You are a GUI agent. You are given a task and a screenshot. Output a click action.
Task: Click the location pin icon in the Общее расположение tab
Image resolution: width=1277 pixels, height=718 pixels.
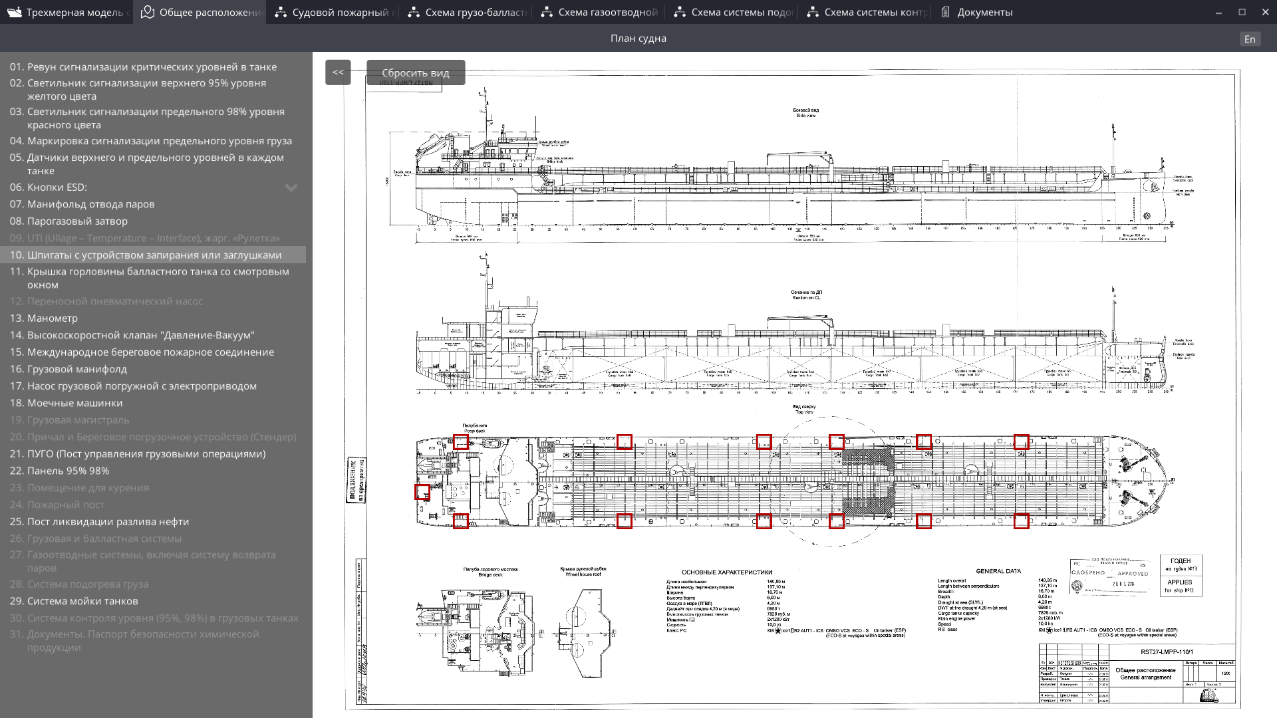coord(148,12)
